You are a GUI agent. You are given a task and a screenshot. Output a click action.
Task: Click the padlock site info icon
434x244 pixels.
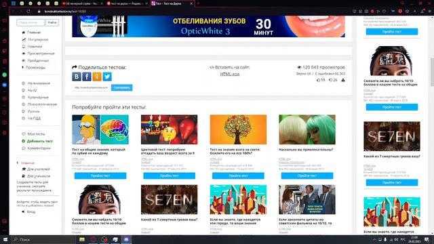point(39,12)
